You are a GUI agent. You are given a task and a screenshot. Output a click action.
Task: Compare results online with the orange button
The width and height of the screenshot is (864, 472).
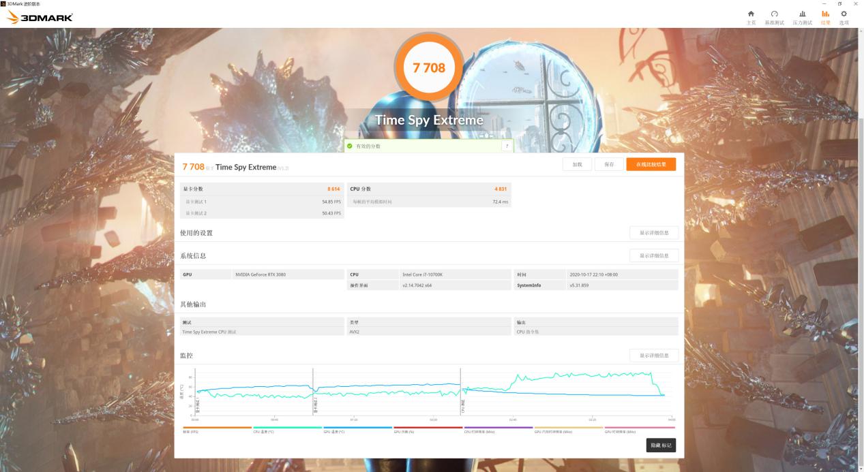click(650, 163)
